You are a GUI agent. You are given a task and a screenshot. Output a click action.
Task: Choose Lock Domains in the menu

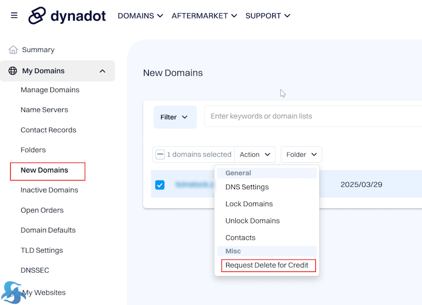(x=249, y=204)
